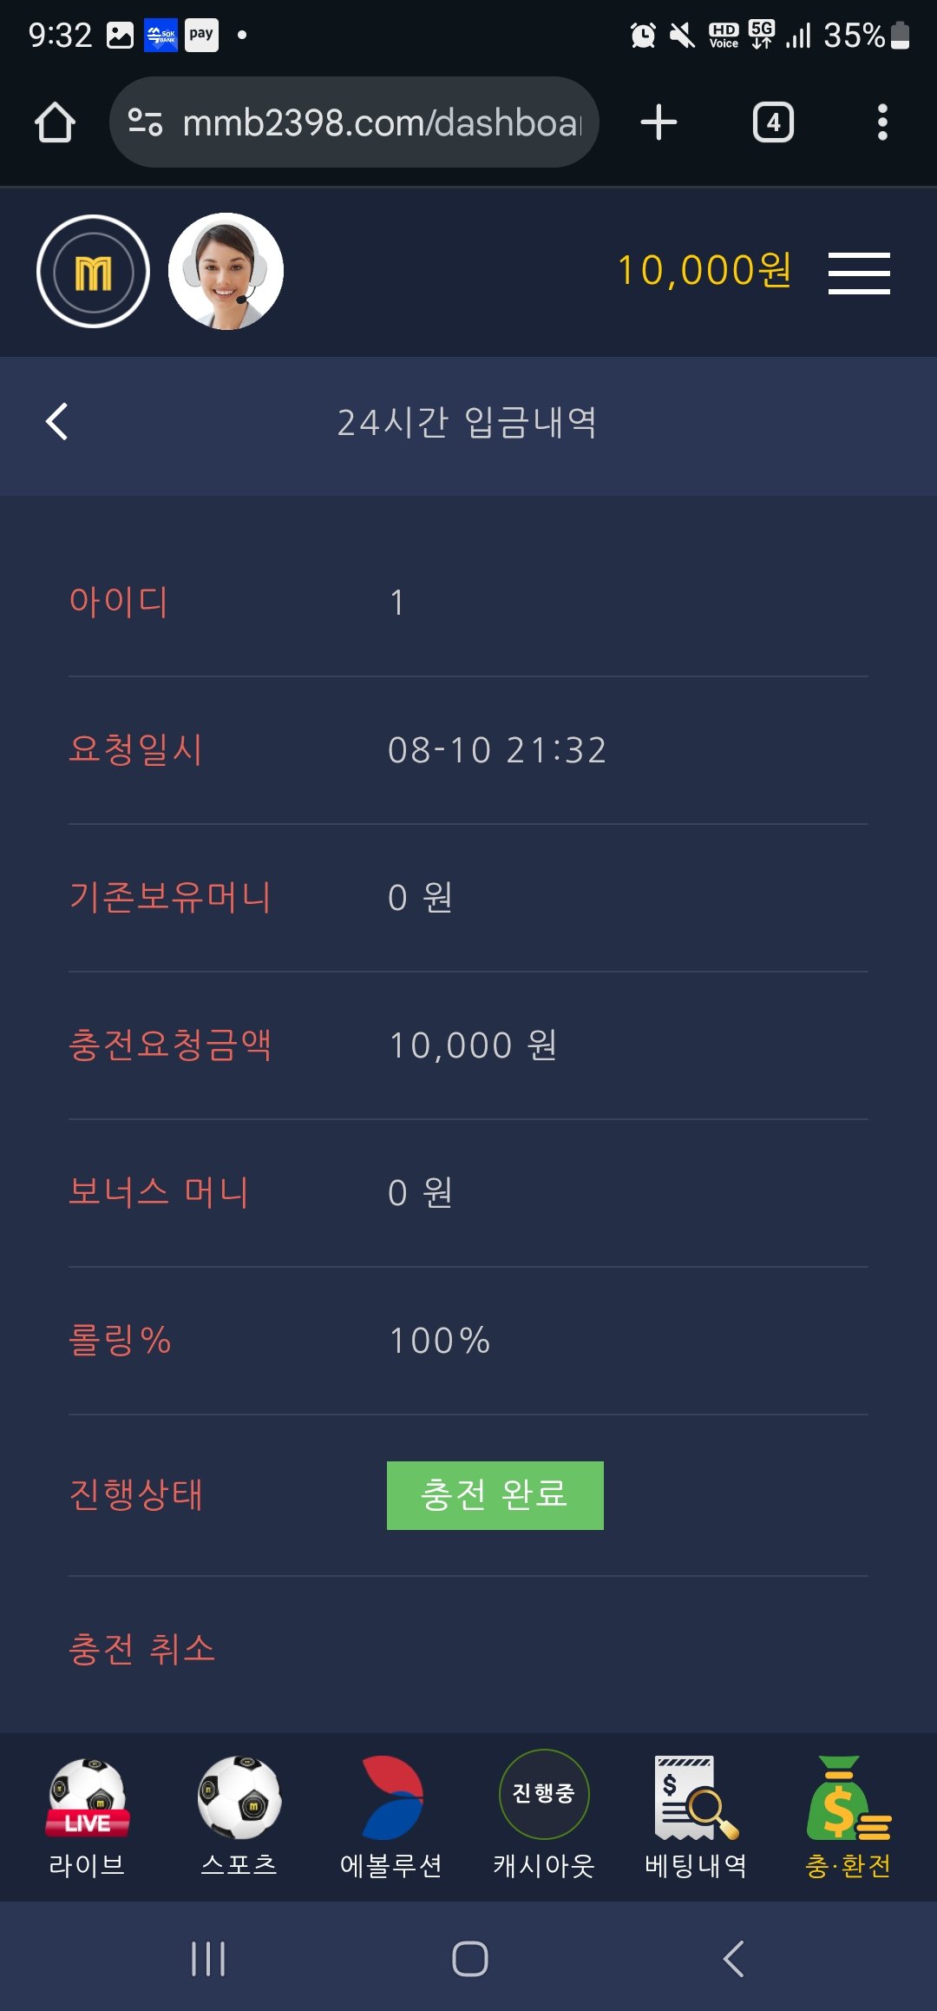The image size is (937, 2011).
Task: Go back from the 24시간 입금내역 page
Action: point(57,422)
